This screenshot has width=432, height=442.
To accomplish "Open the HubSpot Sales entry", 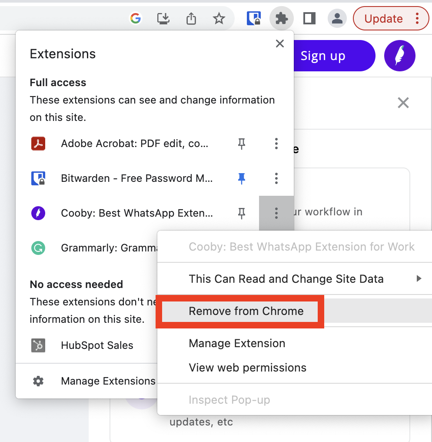I will point(97,345).
